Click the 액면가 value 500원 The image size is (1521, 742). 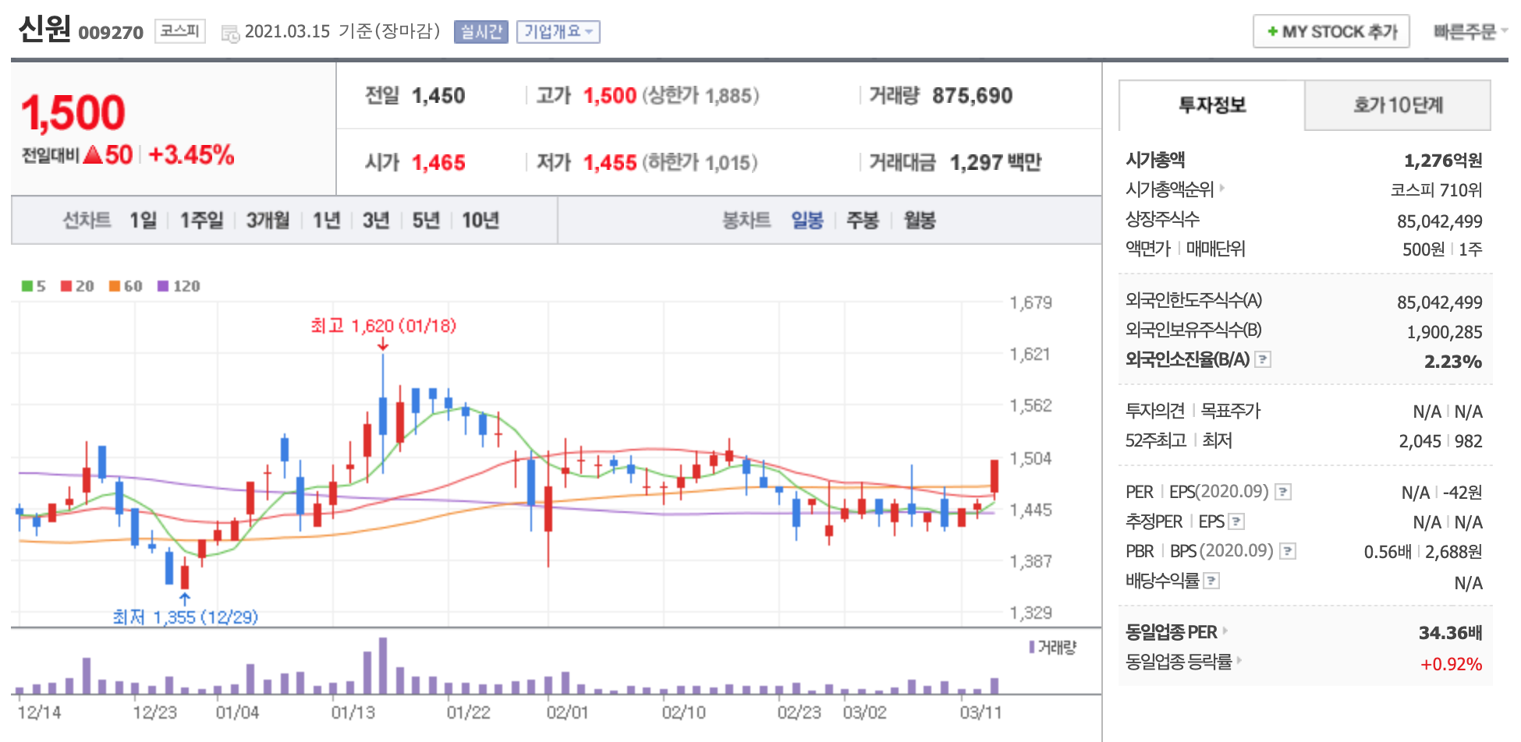pos(1423,249)
